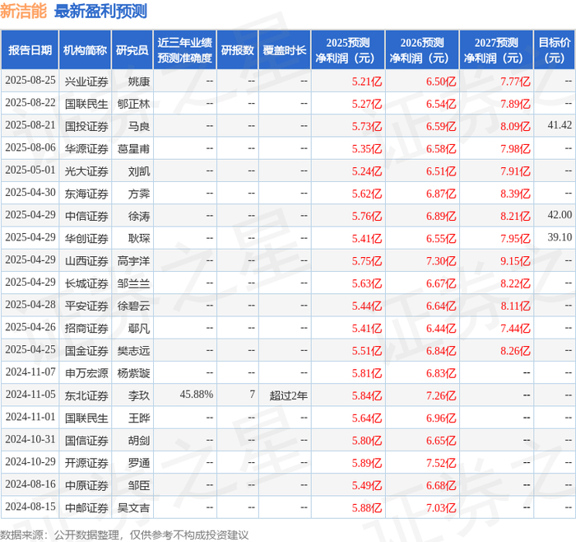The width and height of the screenshot is (576, 542).
Task: Click analyst name 樊志远
Action: tap(133, 350)
